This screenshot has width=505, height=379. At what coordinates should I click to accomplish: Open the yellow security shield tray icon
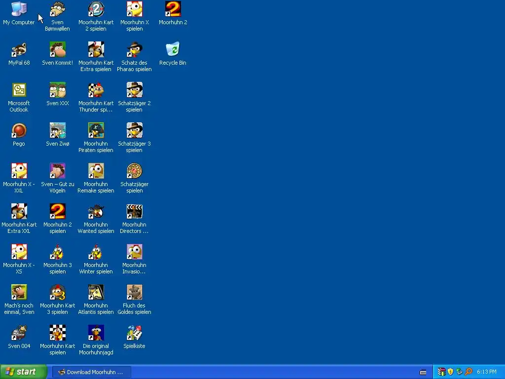(x=451, y=372)
